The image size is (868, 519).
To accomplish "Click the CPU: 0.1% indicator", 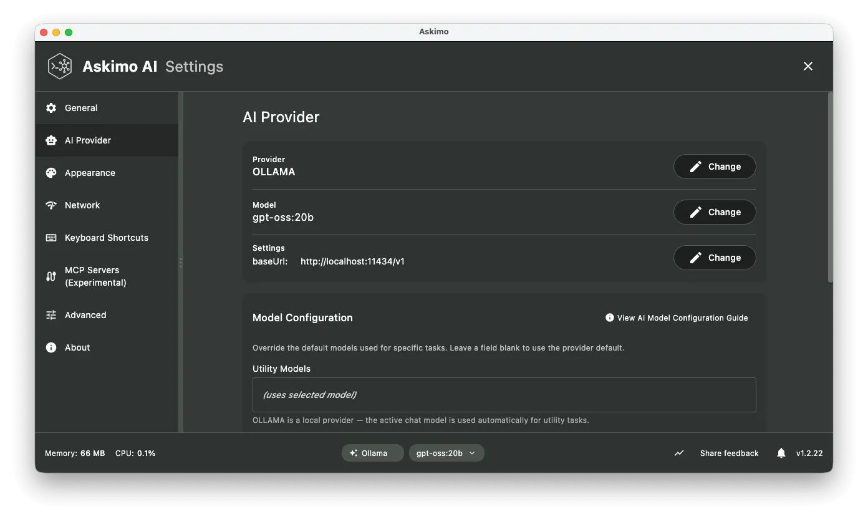I will pyautogui.click(x=135, y=454).
